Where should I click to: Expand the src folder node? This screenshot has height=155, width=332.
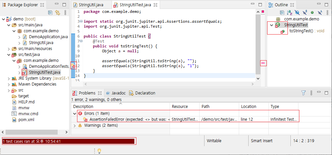(x=9, y=90)
